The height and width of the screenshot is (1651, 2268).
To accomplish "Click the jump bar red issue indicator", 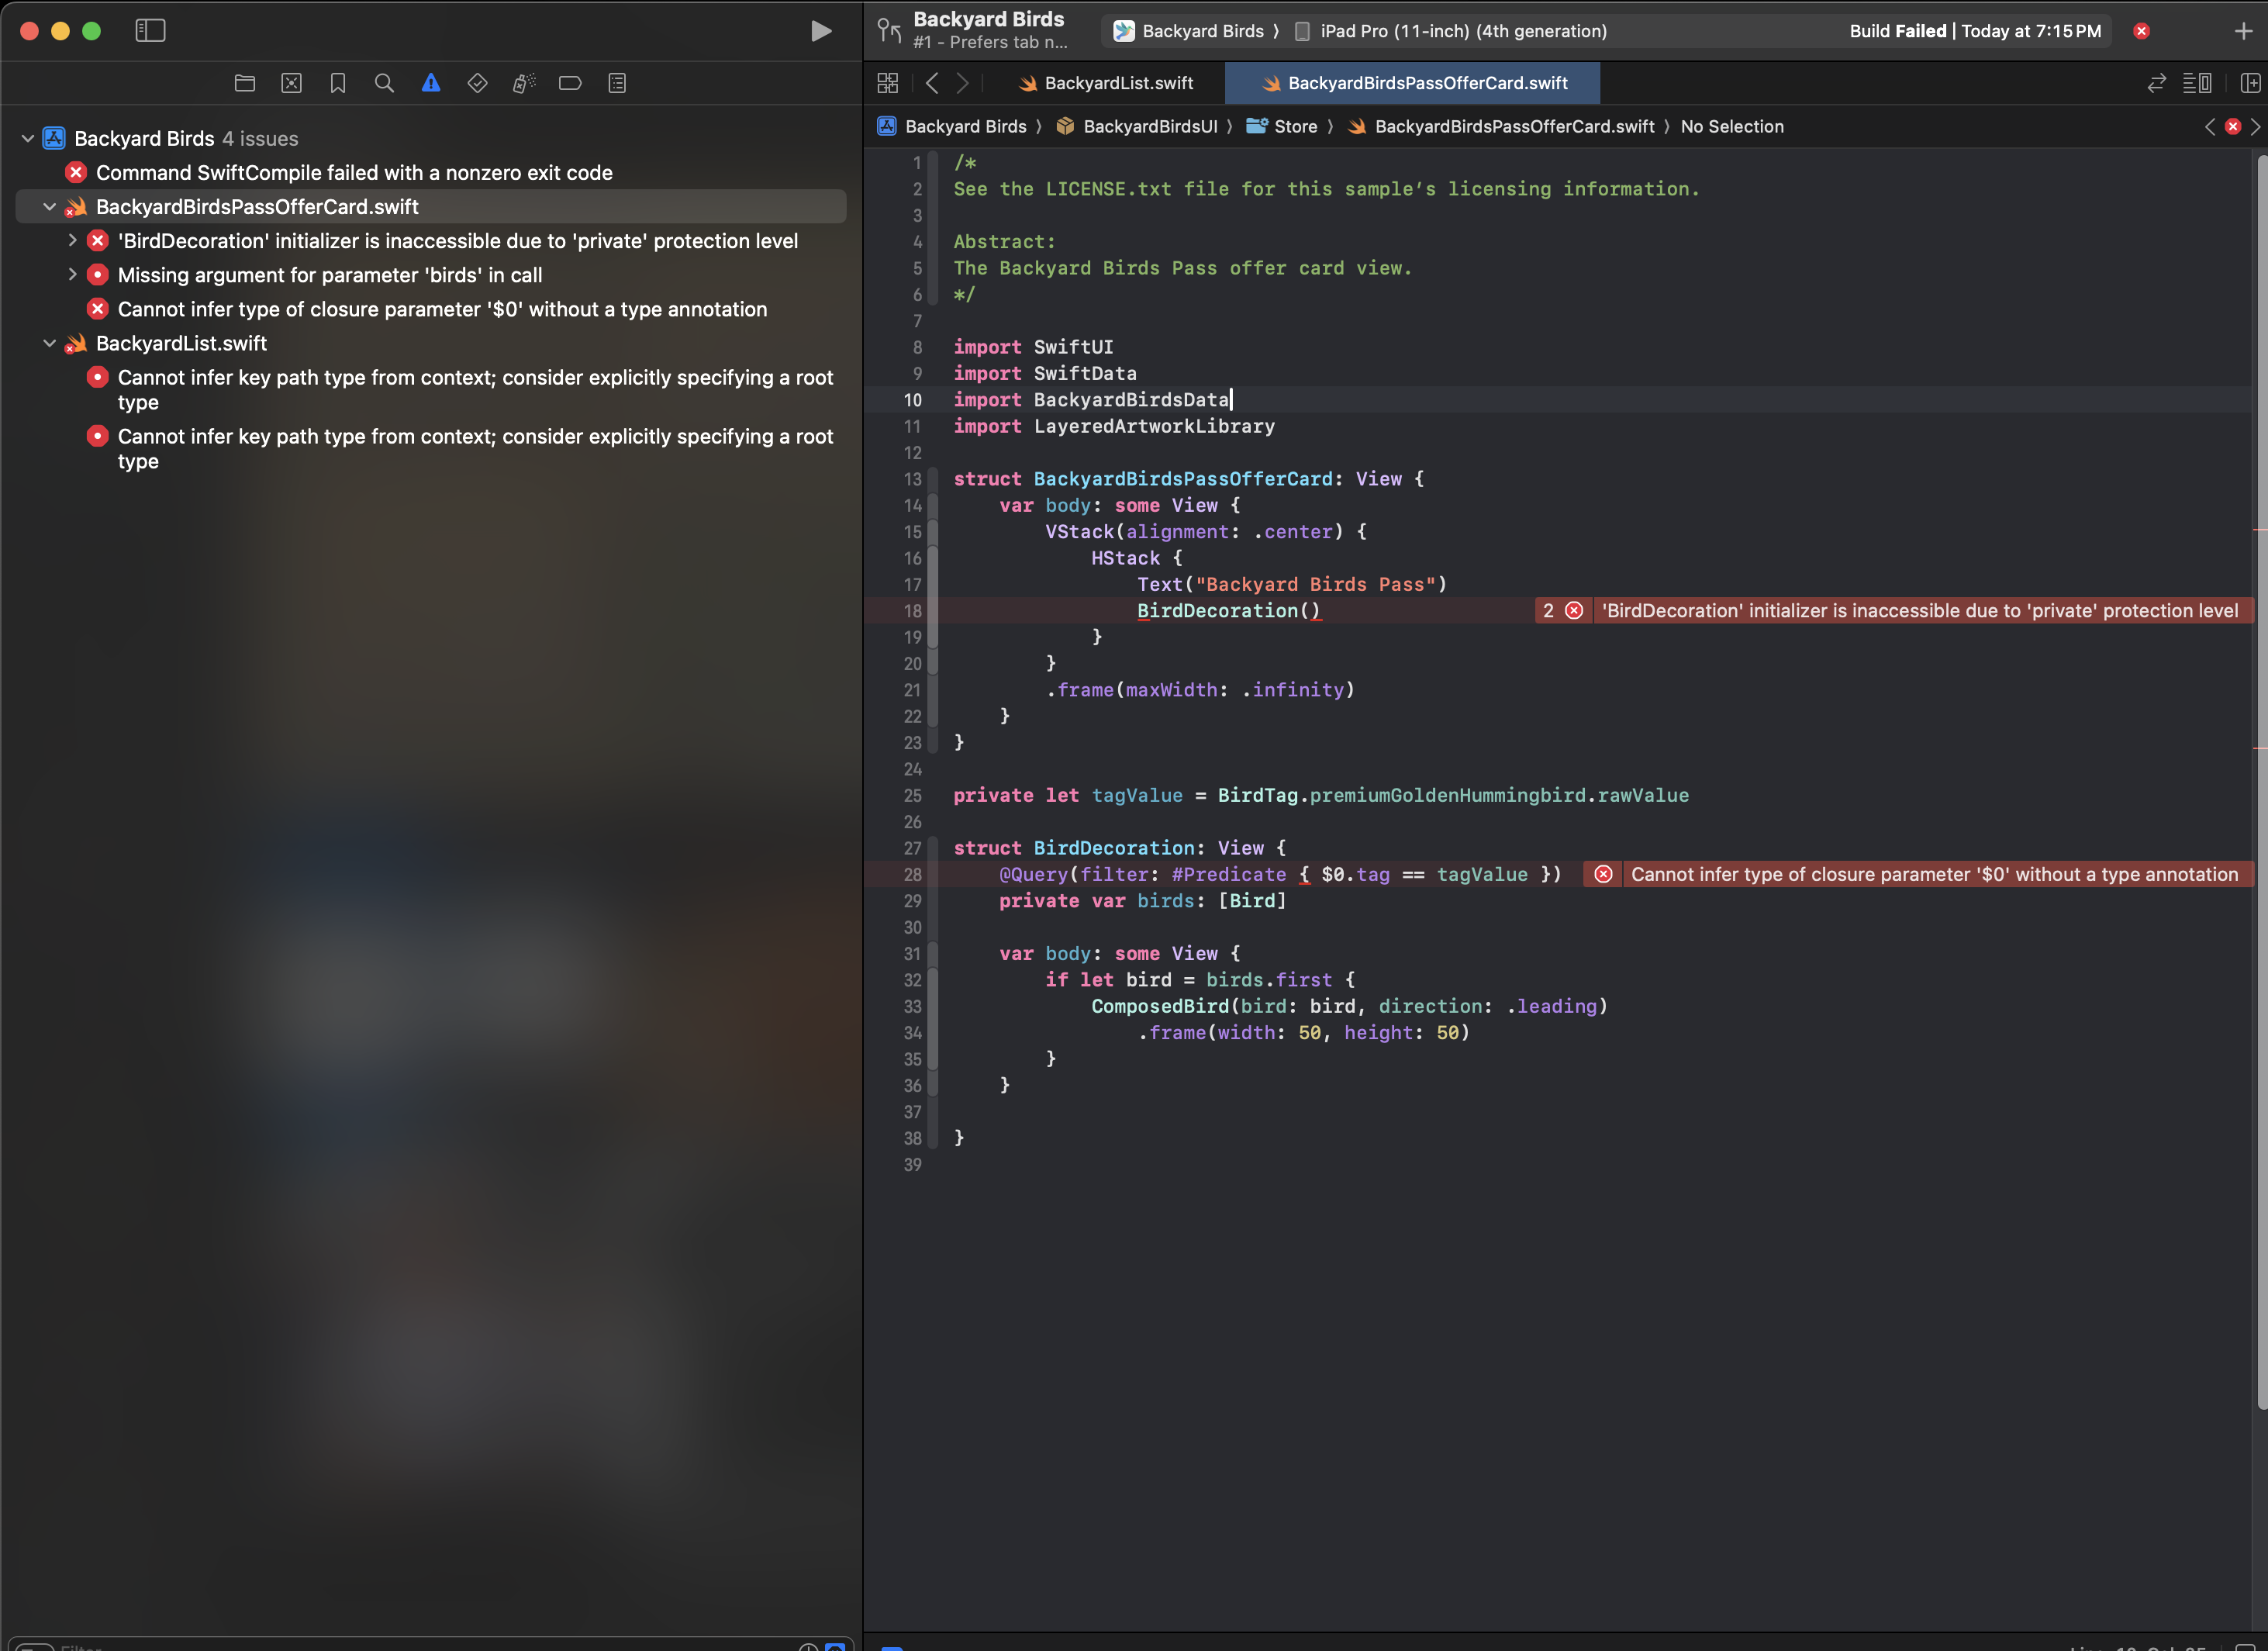I will 2232,127.
